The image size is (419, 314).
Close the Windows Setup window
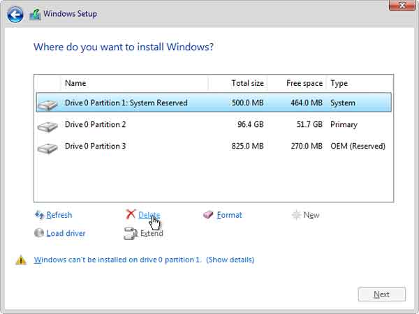402,5
